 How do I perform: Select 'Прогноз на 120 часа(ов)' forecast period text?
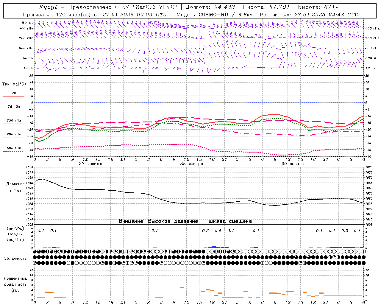click(57, 15)
